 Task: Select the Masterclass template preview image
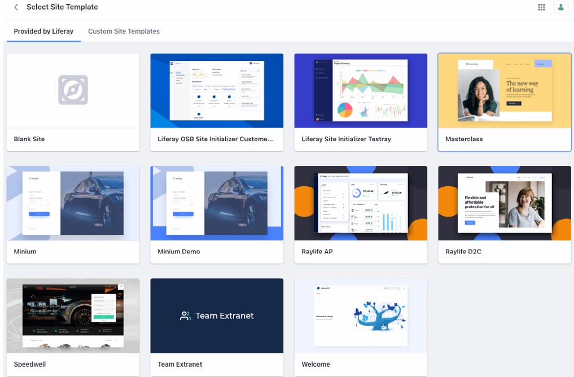[505, 91]
